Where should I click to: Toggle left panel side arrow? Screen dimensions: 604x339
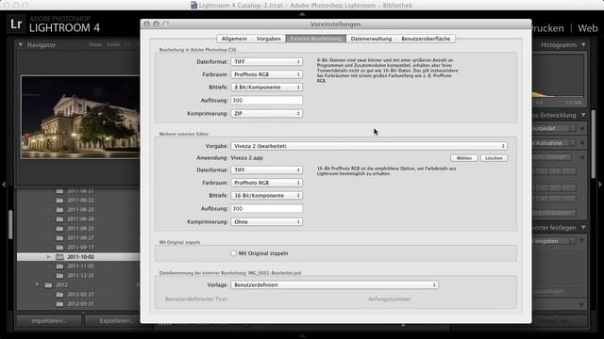click(x=4, y=185)
